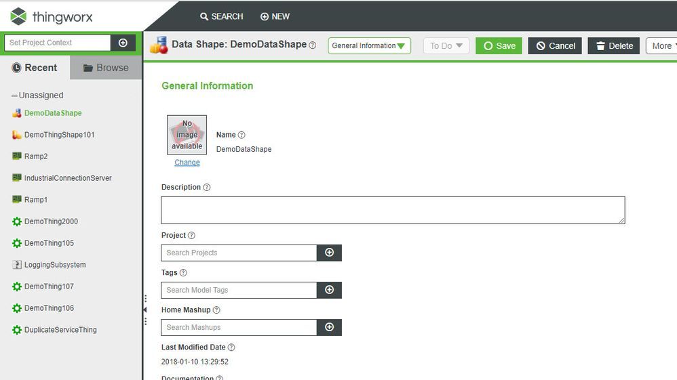
Task: Collapse the left sidebar with arrow handle
Action: (x=145, y=310)
